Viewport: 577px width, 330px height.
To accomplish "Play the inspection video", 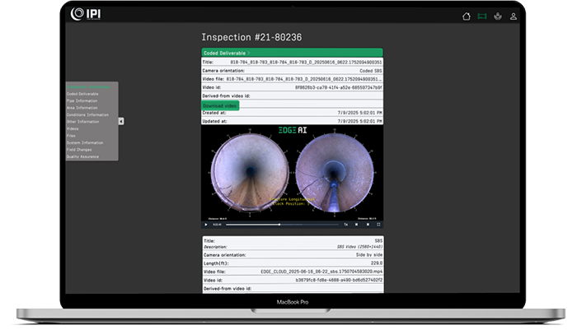I will click(x=207, y=224).
